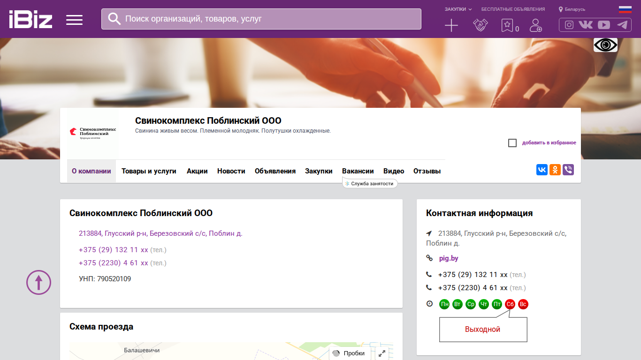The image size is (641, 360).
Task: Go to the Новости tab
Action: point(231,171)
